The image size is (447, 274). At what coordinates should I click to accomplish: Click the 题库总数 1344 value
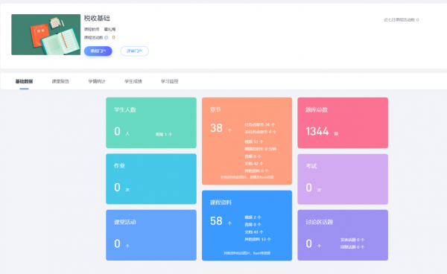pos(317,131)
